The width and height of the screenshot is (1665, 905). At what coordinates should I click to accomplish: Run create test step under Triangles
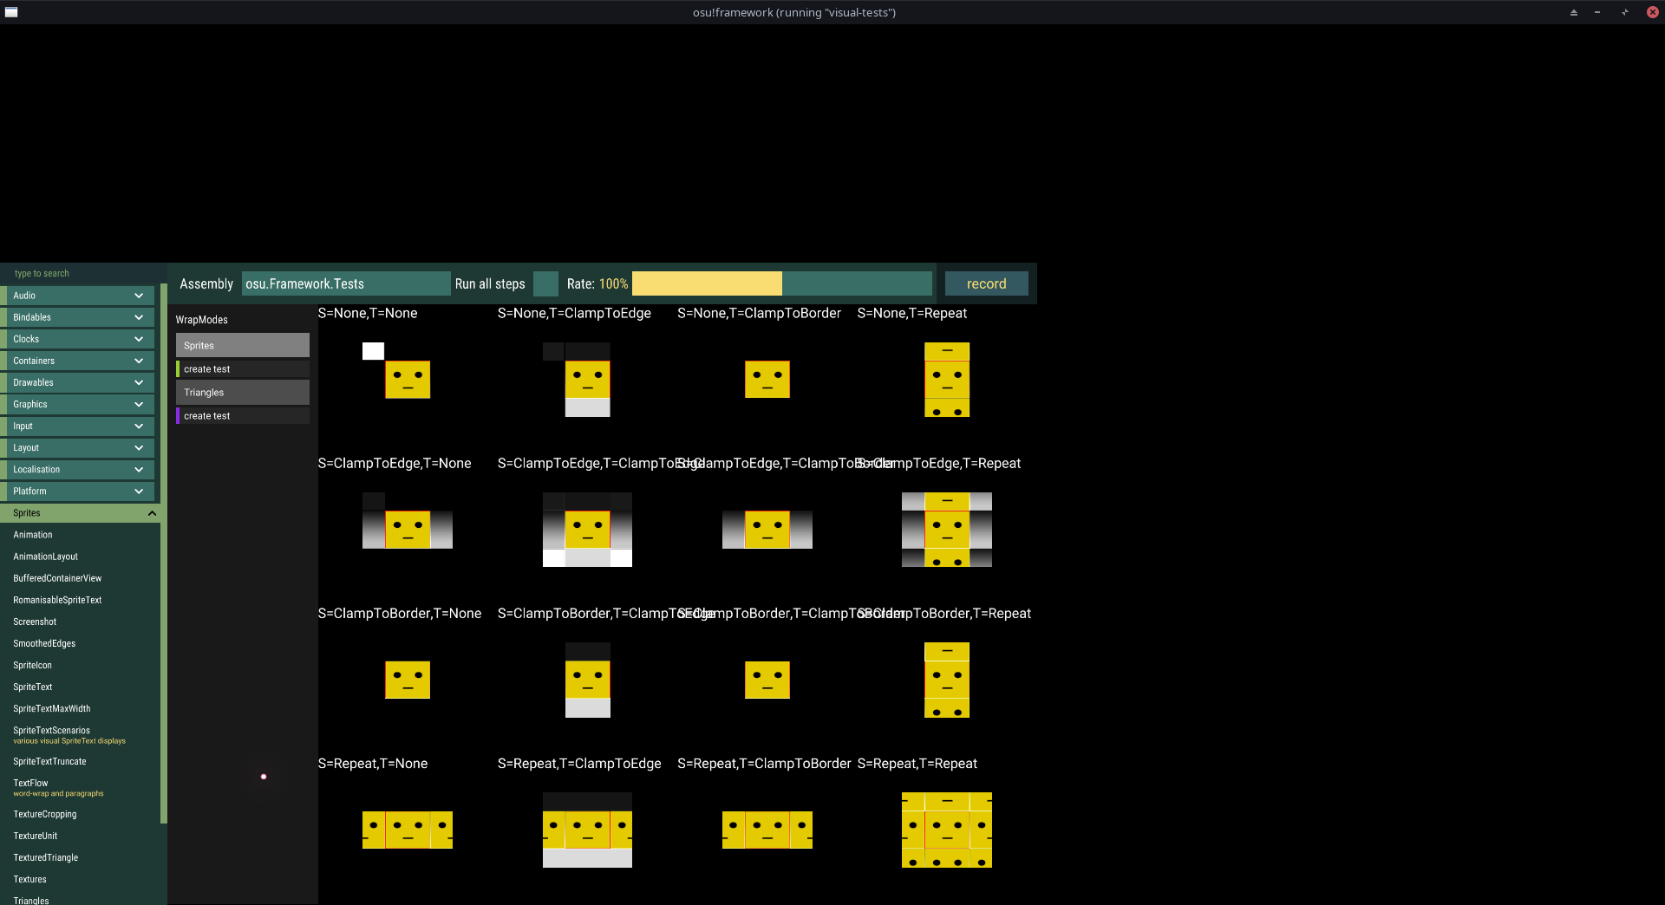coord(243,416)
